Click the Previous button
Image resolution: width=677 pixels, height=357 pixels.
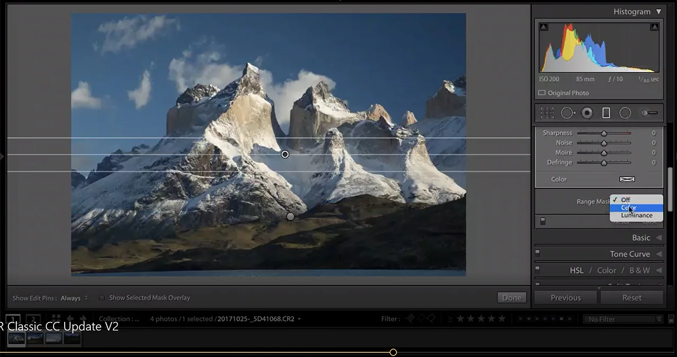point(566,298)
